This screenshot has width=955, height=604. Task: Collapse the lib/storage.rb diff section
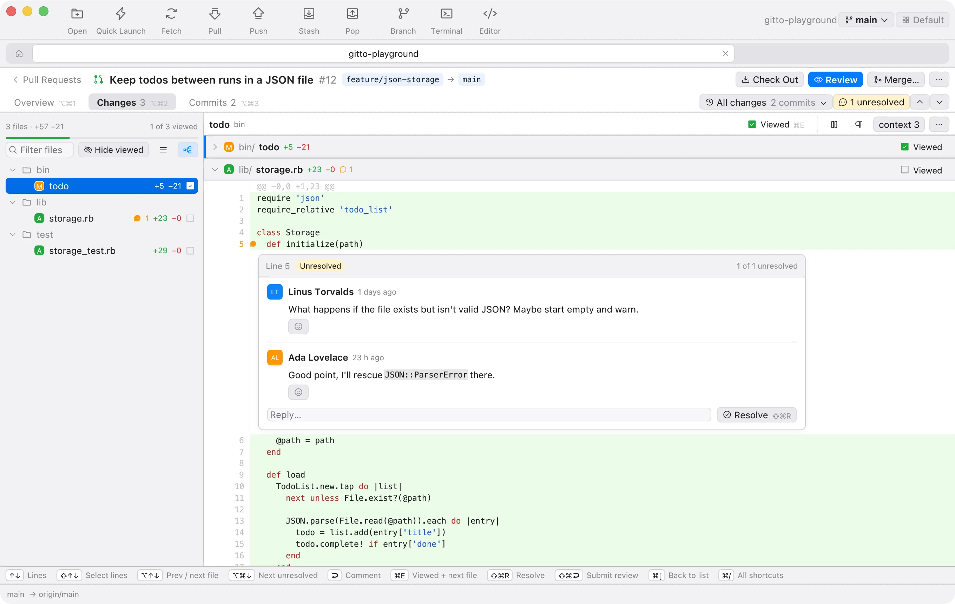coord(215,170)
